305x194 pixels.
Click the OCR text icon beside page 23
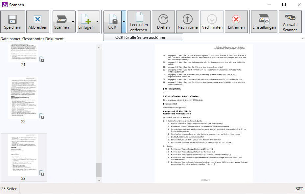coord(42,173)
